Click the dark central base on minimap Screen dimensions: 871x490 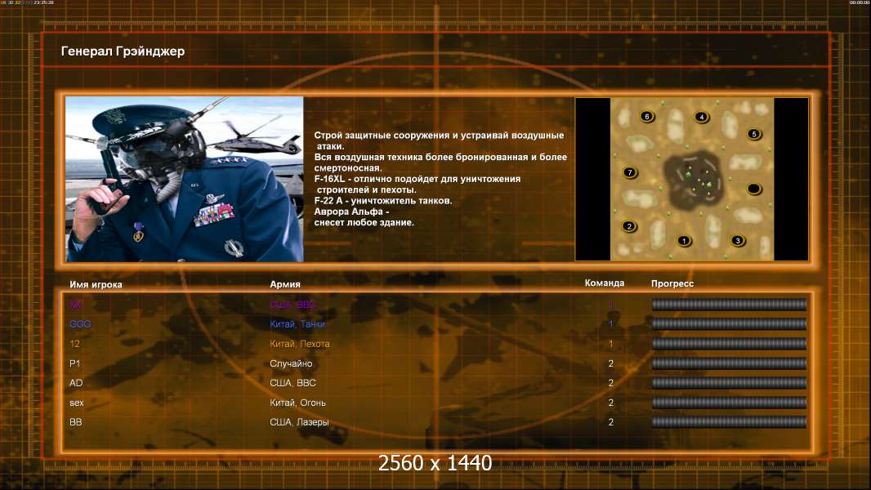pos(695,180)
